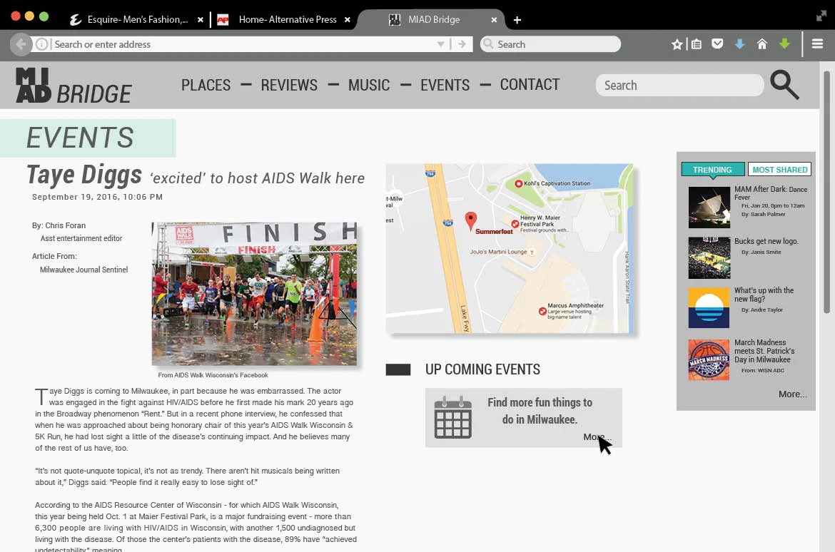The image size is (835, 552).
Task: Select the TRENDING tab in sidebar
Action: click(713, 169)
